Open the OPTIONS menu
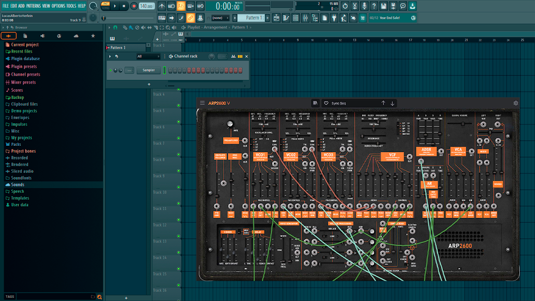Screen dimensions: 535x301 pos(58,6)
